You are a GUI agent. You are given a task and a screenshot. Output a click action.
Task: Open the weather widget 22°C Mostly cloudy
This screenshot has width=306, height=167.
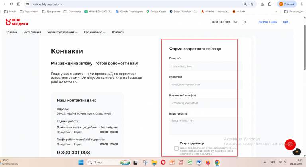coord(10,162)
